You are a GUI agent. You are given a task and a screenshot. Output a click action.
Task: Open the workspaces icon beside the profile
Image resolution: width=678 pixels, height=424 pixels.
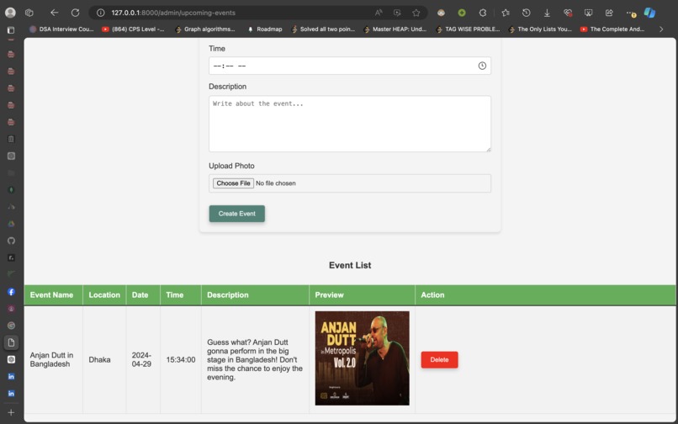[29, 13]
